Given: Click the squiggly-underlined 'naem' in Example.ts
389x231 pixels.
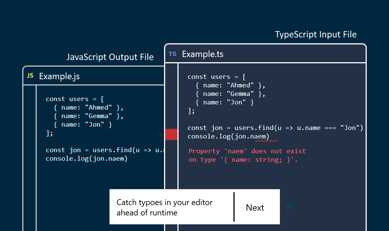Looking at the screenshot, I should point(258,137).
